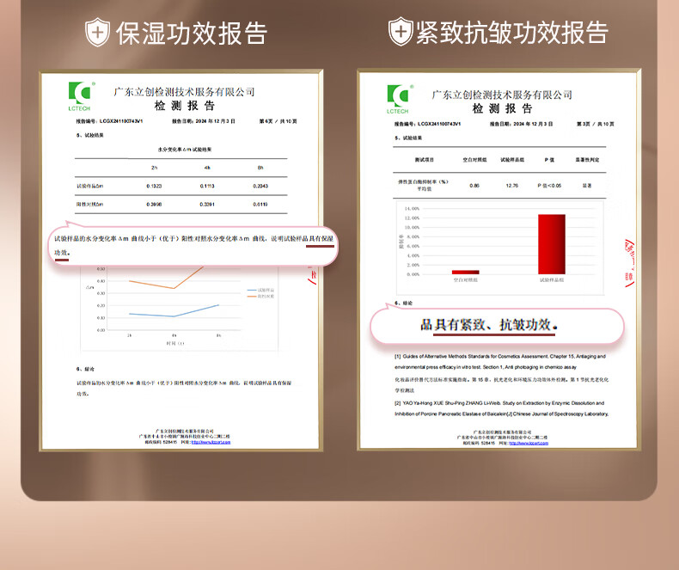Screen dimensions: 679x570
Task: Click the 0.1323 value in left table
Action: [x=154, y=186]
